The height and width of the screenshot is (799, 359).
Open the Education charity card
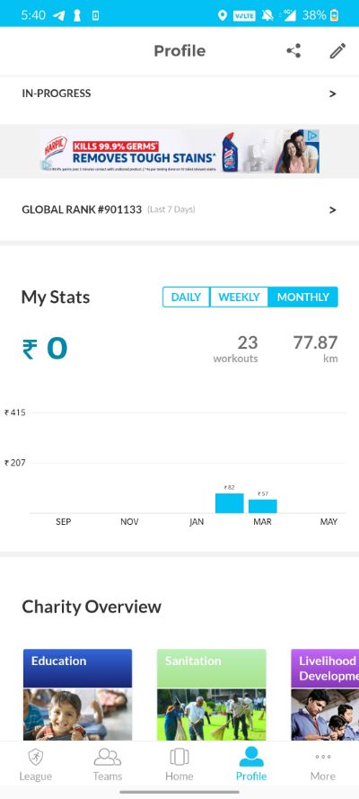coord(78,695)
